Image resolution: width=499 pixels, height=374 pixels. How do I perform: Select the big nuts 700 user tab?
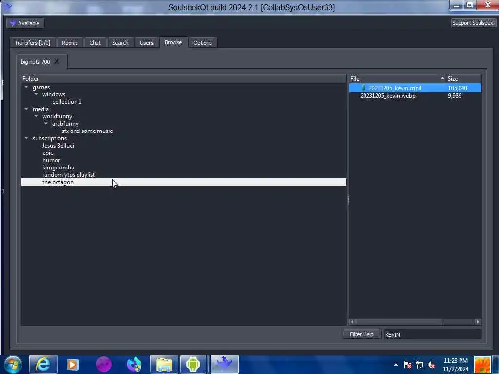tap(35, 62)
